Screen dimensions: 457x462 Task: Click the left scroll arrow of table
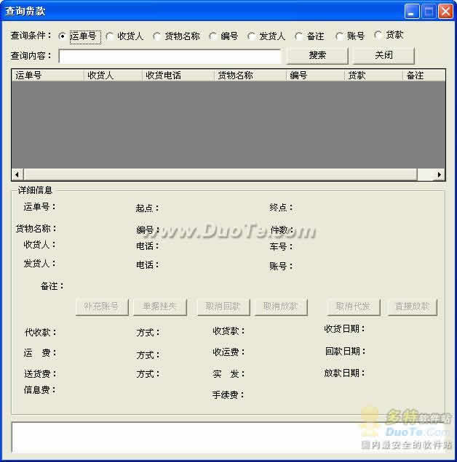pos(17,174)
